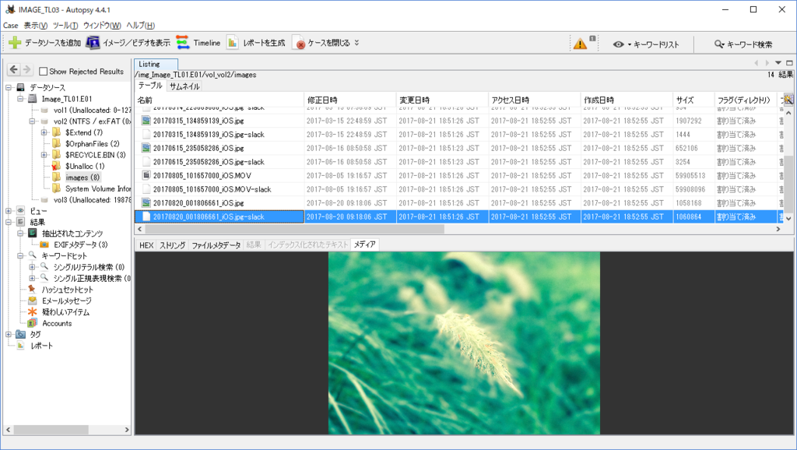Collapse the Image_TL01.E01 data source node
Image resolution: width=797 pixels, height=450 pixels.
pos(19,98)
